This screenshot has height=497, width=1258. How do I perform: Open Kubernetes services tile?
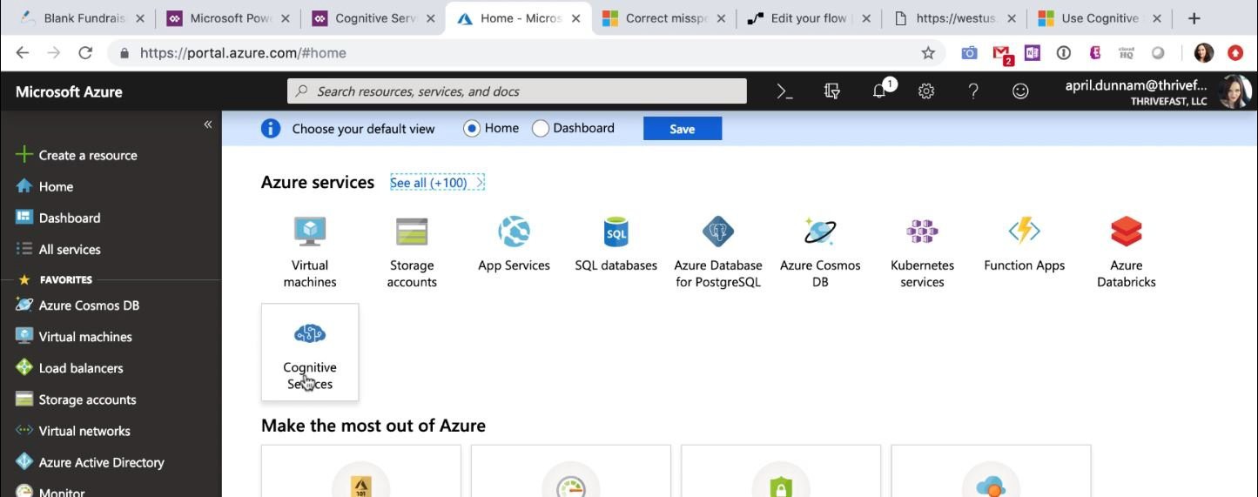(922, 252)
